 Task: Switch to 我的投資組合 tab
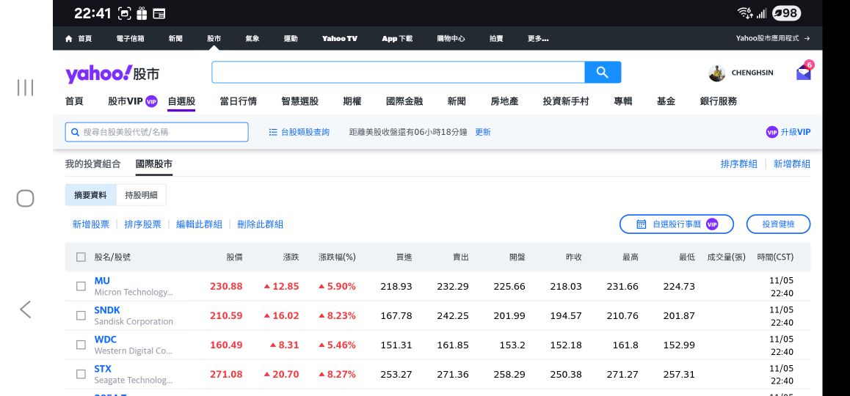pyautogui.click(x=92, y=164)
